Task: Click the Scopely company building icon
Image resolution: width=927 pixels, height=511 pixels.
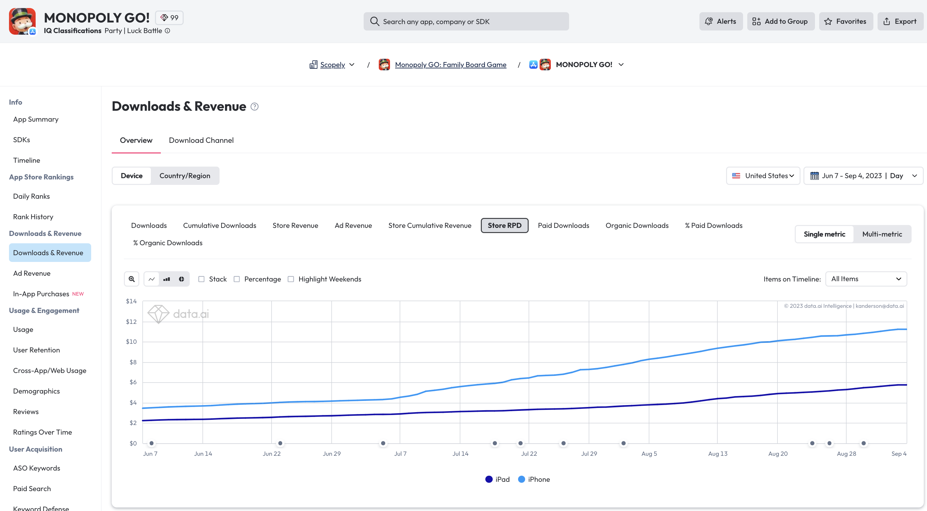Action: [x=313, y=65]
